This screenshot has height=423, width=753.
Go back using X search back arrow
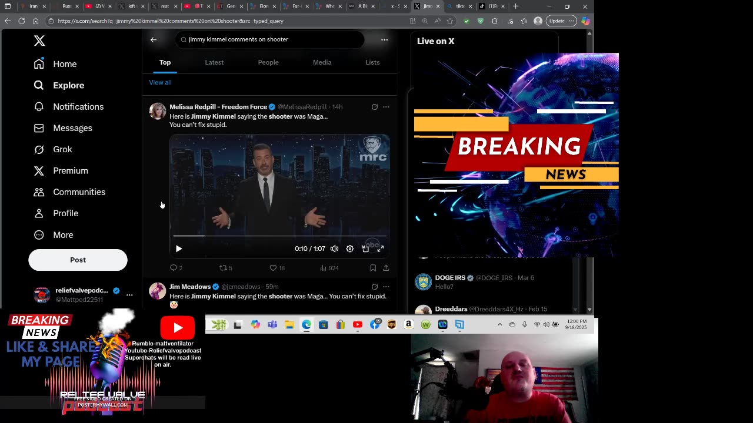tap(154, 40)
